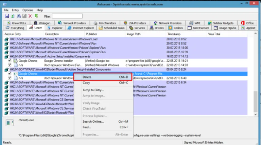Viewport: 261px width, 145px height.
Task: Open the Entry menu
Action: [x=15, y=10]
